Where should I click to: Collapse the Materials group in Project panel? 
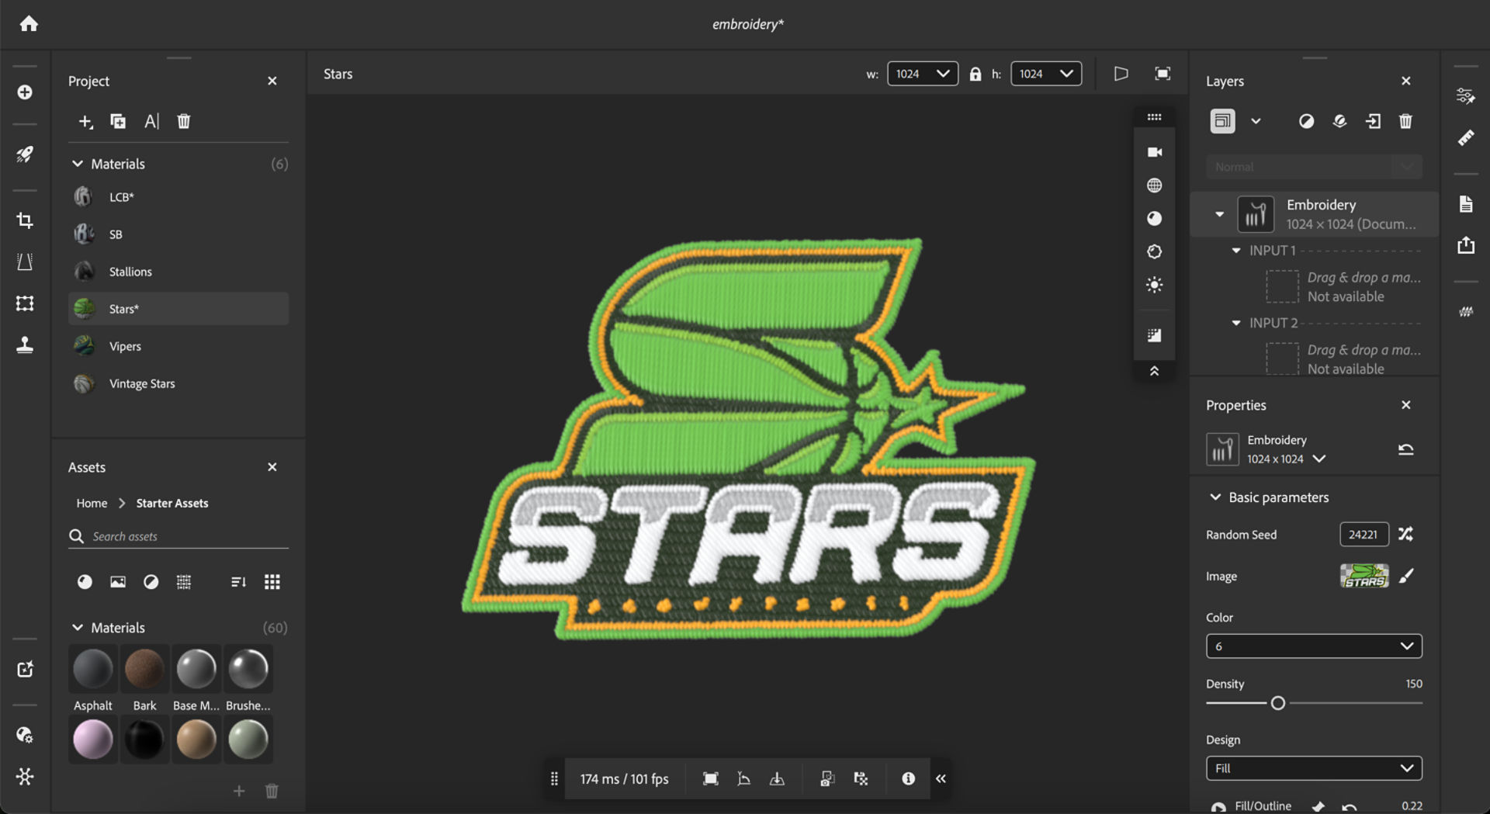pos(78,164)
